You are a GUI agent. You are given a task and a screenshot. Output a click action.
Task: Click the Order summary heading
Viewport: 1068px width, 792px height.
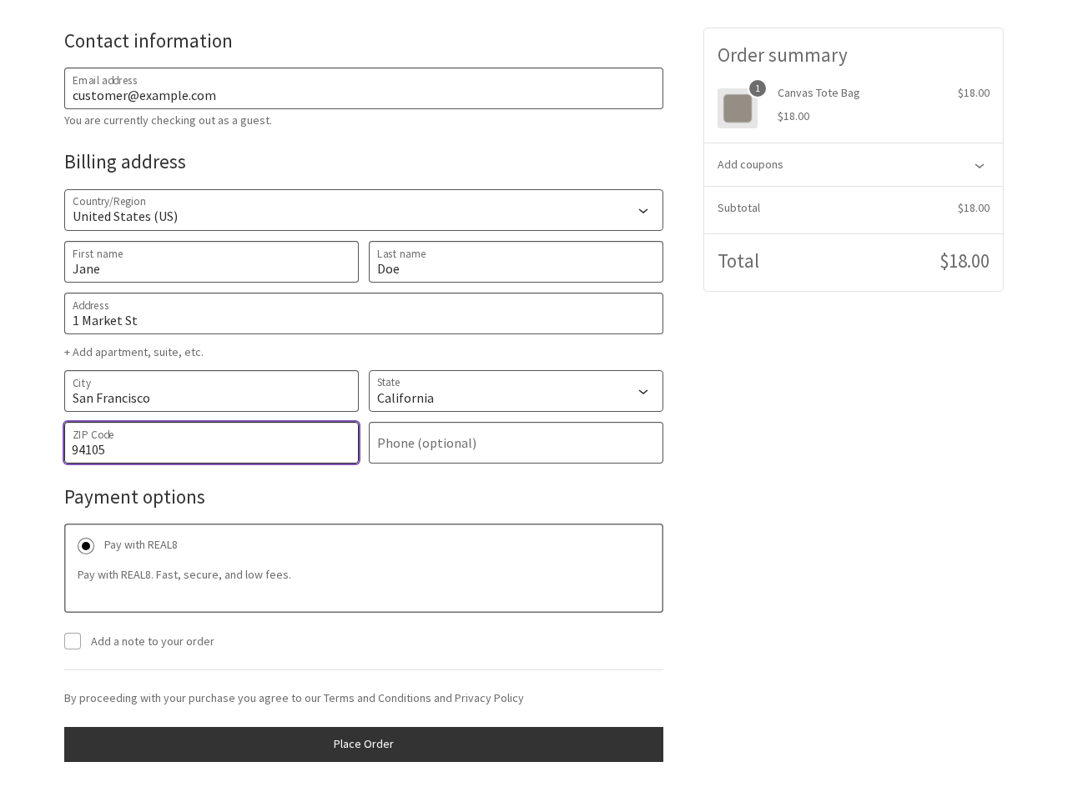click(x=783, y=55)
